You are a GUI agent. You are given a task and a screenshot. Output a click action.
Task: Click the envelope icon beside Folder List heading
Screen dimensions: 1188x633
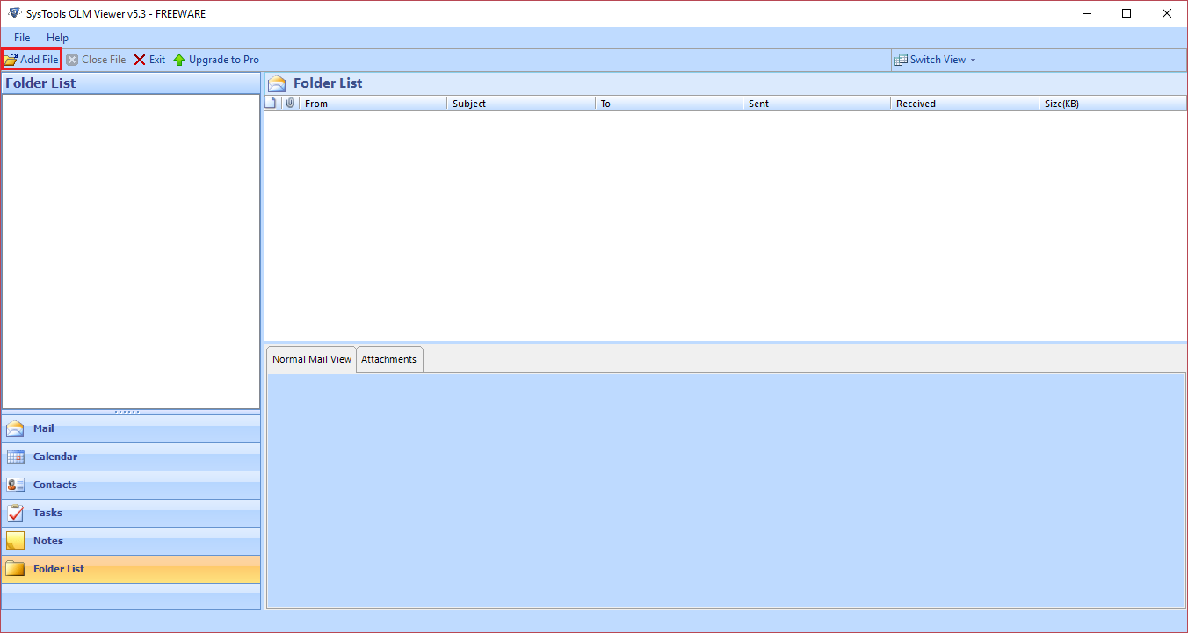(277, 83)
